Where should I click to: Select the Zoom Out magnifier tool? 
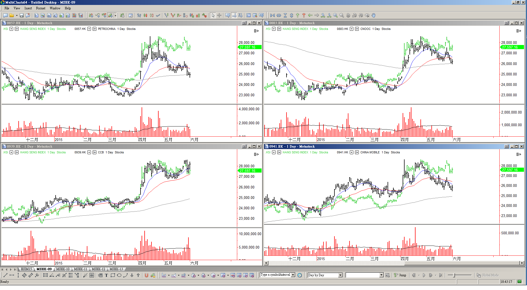pyautogui.click(x=342, y=16)
